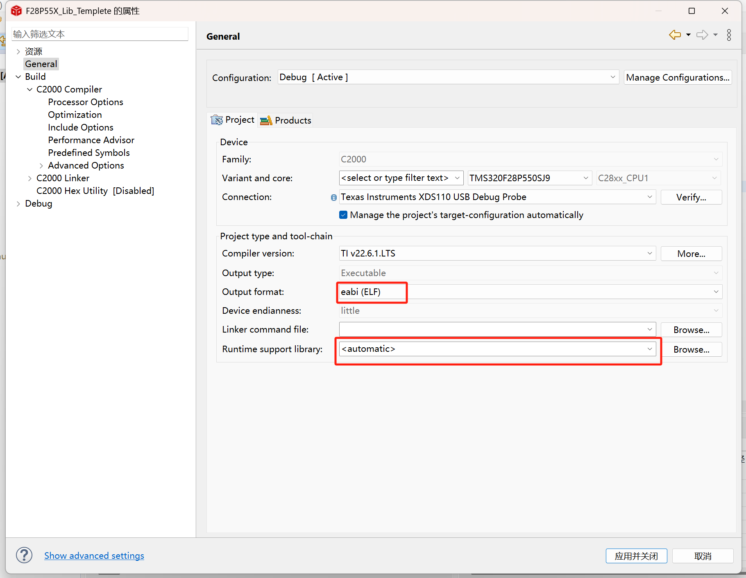Open Include Options page
This screenshot has height=578, width=746.
(80, 127)
